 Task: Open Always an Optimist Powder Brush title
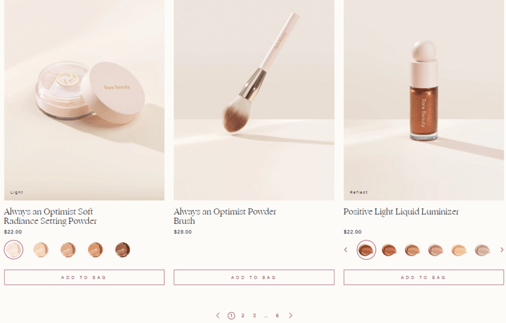(225, 216)
